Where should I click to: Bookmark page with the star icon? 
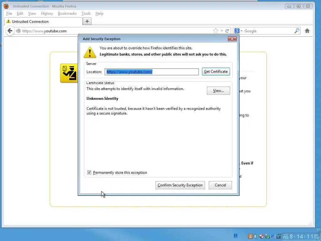[216, 31]
